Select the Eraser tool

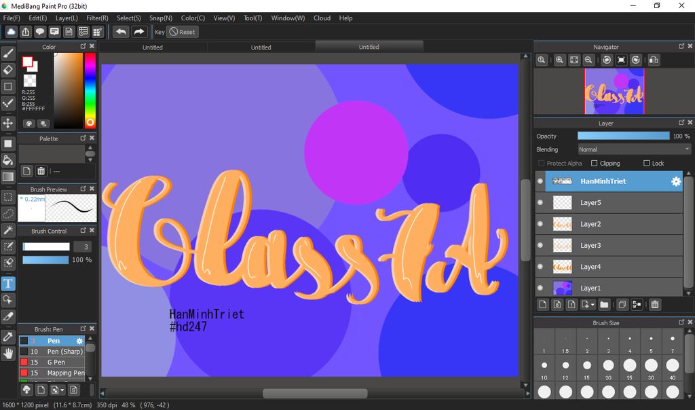8,70
